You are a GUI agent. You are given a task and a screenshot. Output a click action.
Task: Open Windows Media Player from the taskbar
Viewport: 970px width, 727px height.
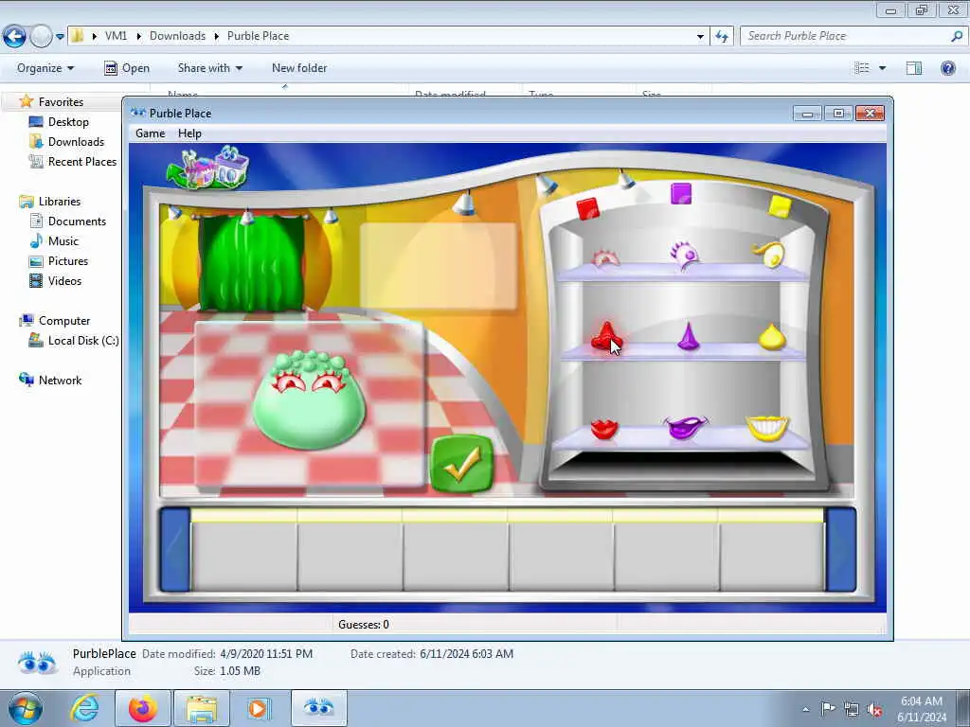tap(259, 708)
